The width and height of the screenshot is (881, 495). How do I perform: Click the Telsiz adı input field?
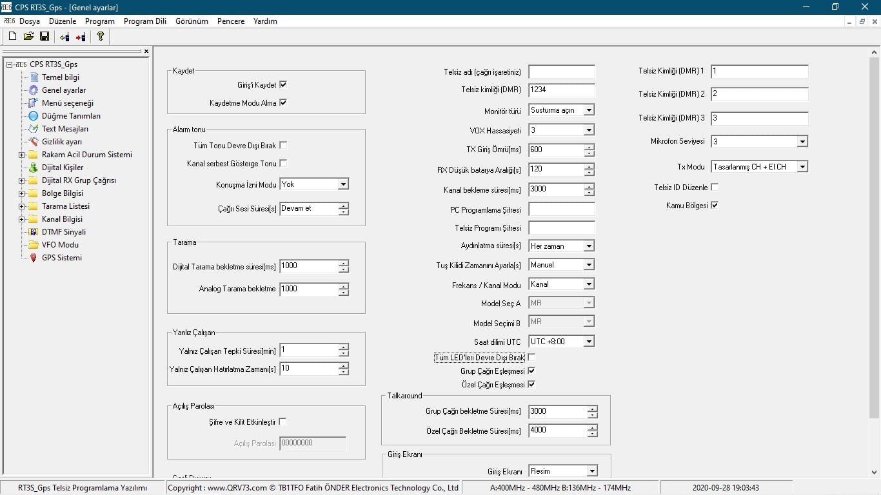(x=561, y=72)
